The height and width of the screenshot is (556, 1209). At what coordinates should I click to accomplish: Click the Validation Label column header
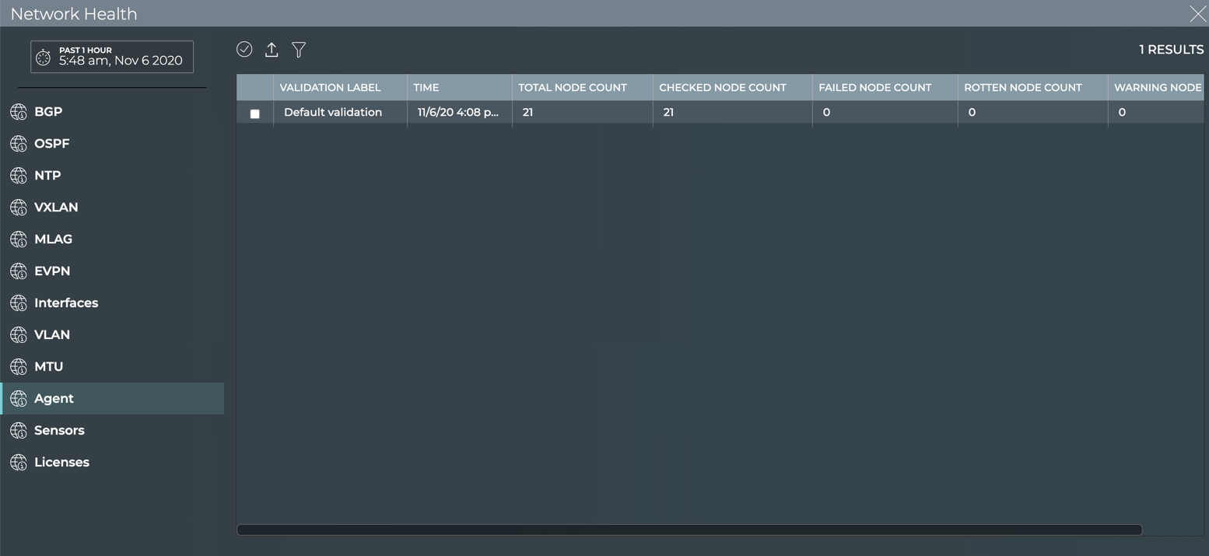pos(330,88)
